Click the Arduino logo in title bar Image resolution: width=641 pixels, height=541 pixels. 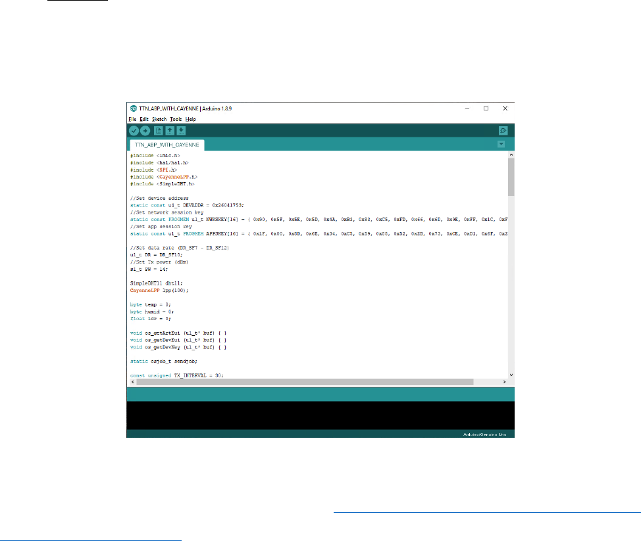coord(134,108)
